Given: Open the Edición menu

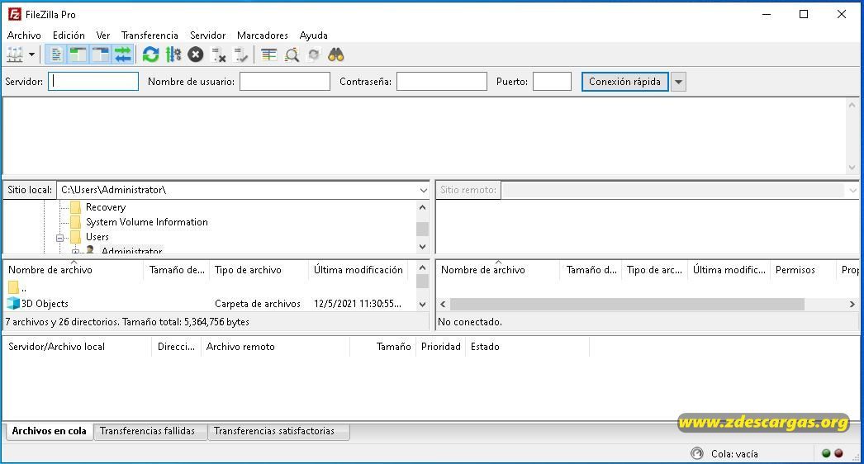Looking at the screenshot, I should [x=69, y=36].
